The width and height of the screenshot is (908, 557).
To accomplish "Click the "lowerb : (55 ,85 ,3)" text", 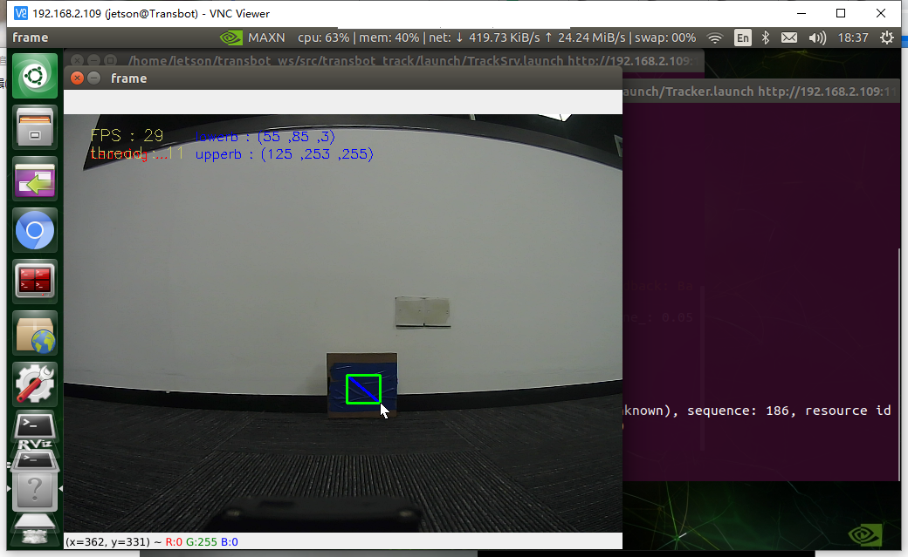I will (265, 137).
